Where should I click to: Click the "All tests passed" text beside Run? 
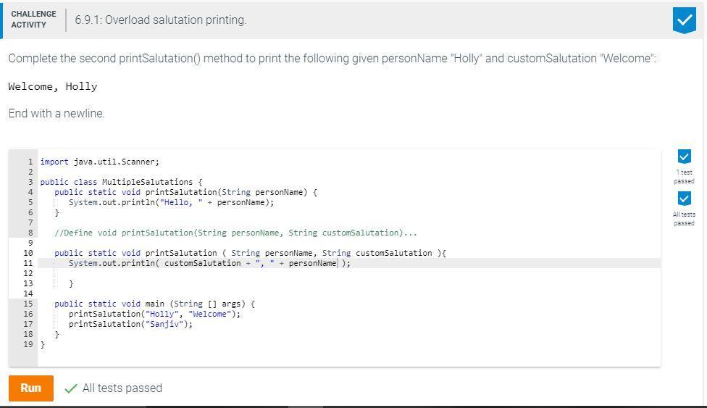122,388
